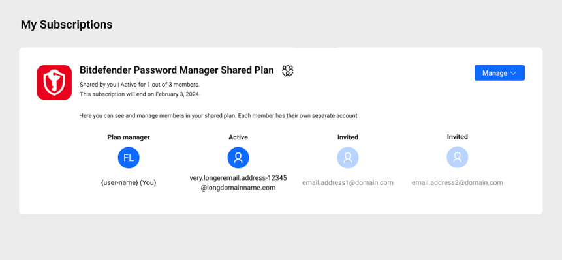This screenshot has height=260, width=562.
Task: Click the My Subscriptions heading
Action: [67, 25]
